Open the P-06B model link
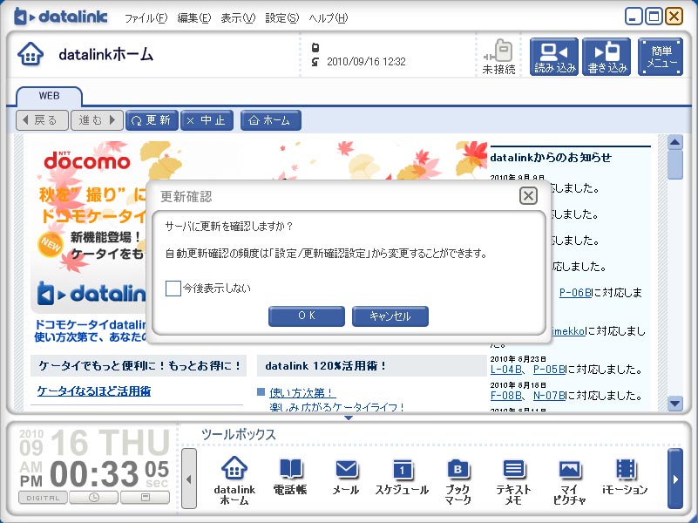The image size is (698, 523). coord(576,292)
